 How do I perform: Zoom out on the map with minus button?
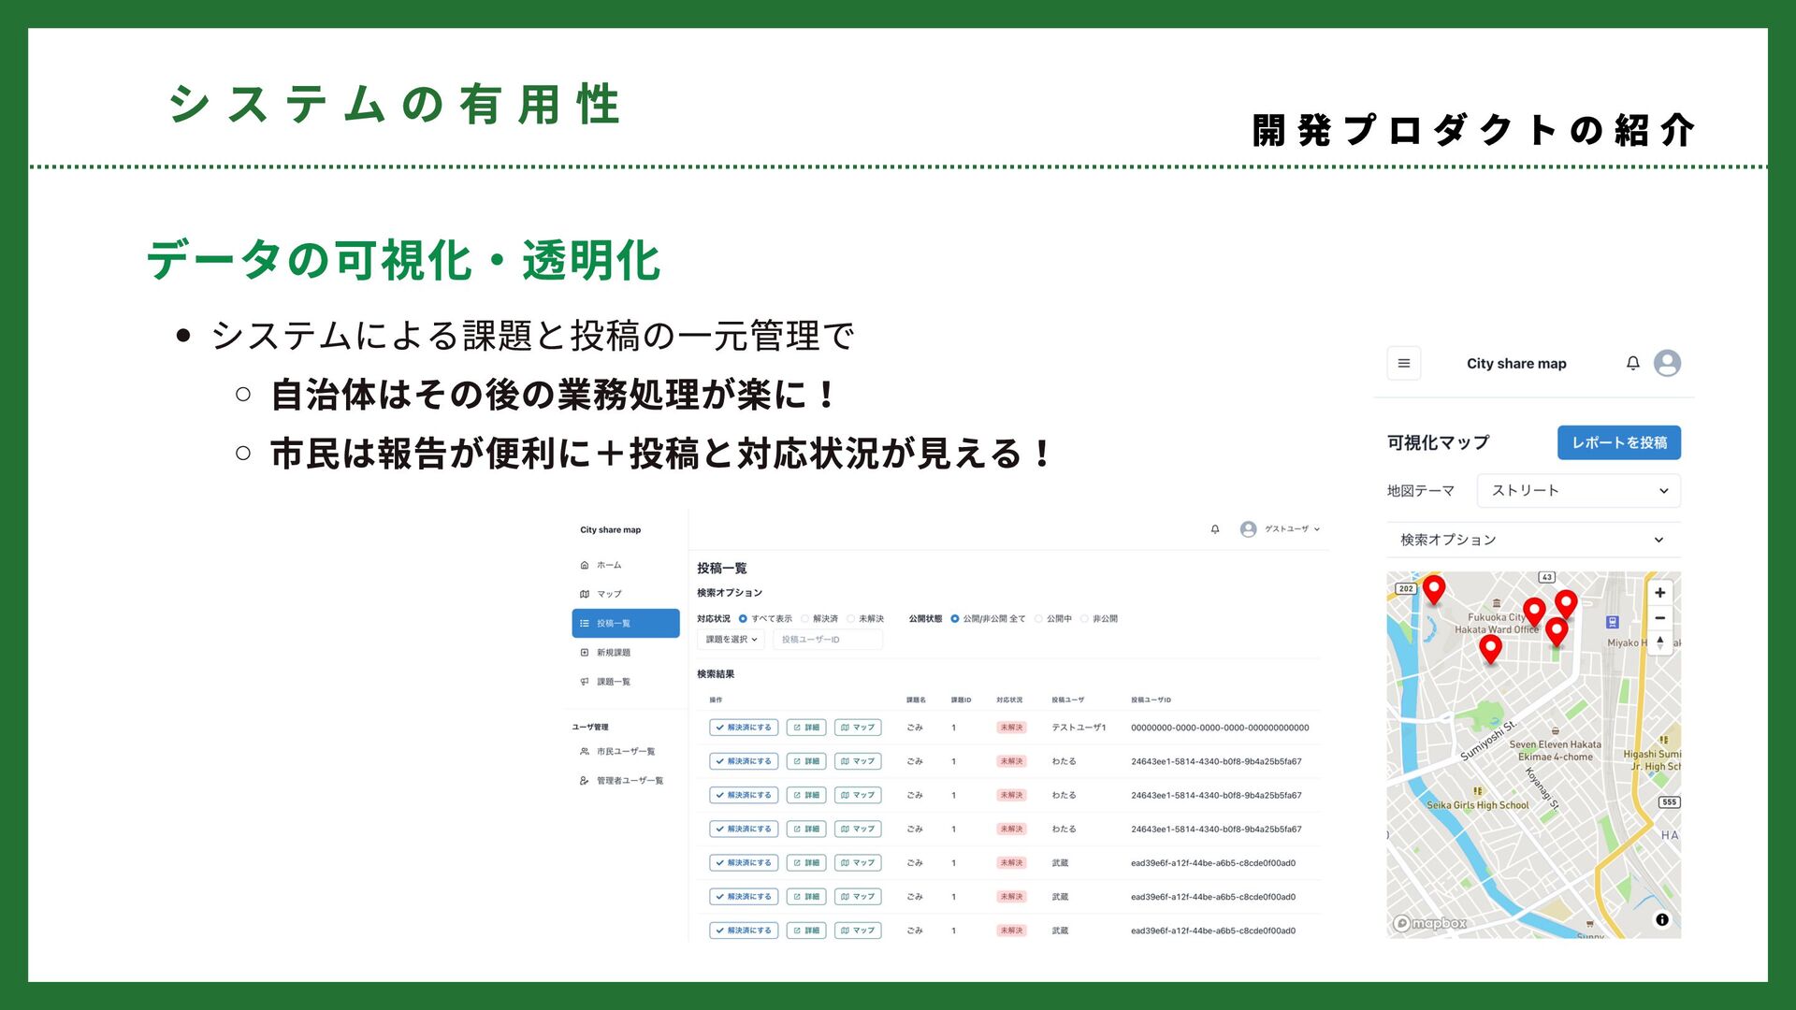(x=1659, y=618)
